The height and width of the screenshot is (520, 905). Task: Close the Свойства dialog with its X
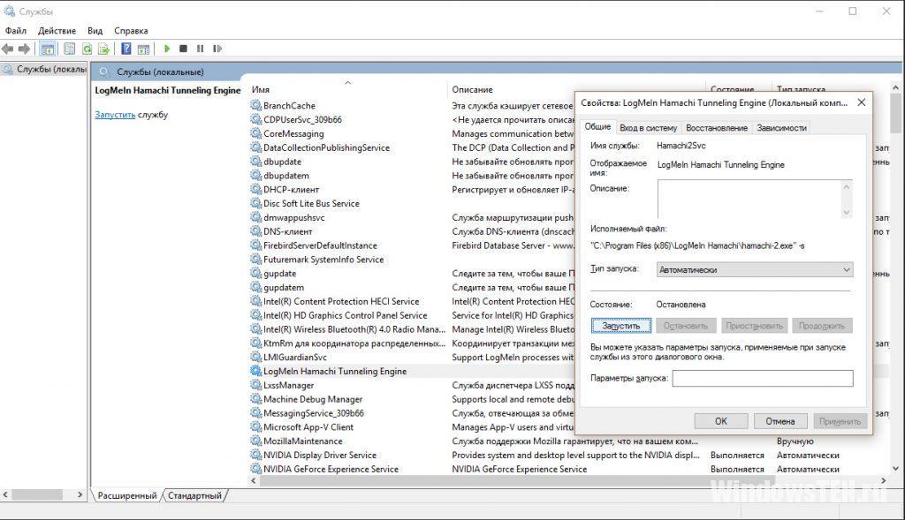861,102
